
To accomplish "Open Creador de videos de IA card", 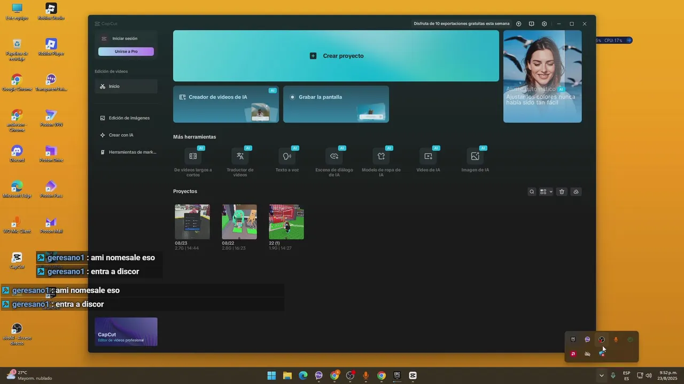I will (x=226, y=104).
